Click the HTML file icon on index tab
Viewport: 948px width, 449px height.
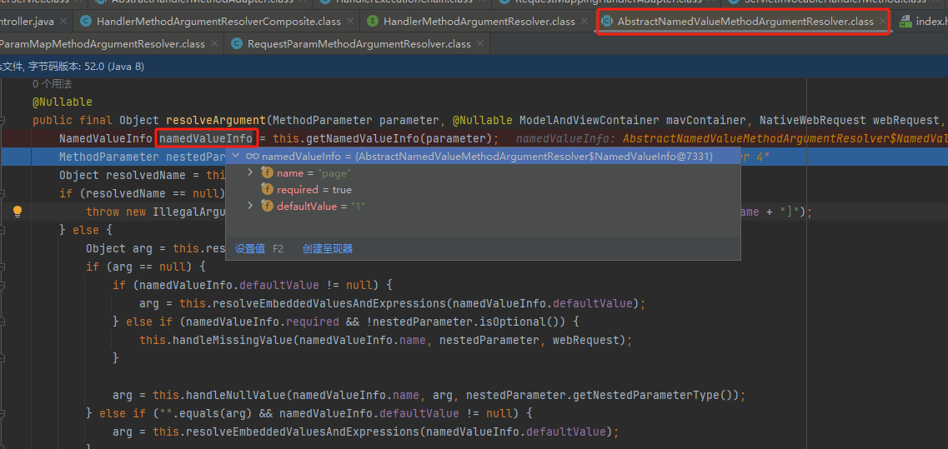[x=905, y=22]
